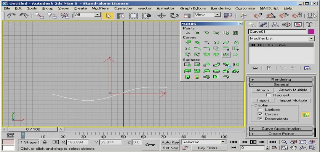
Task: Click the Import button
Action: [x=263, y=101]
